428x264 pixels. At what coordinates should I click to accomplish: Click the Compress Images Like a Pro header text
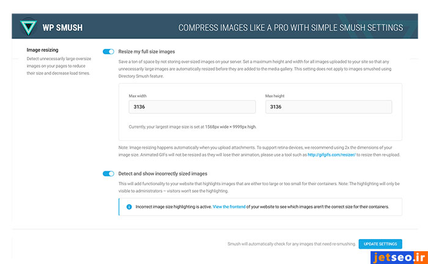tap(290, 27)
